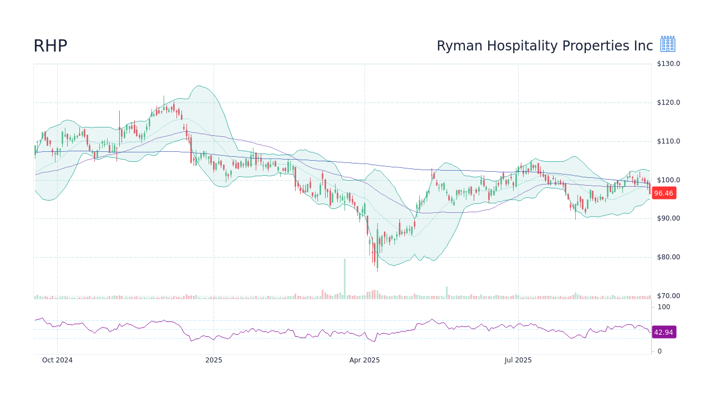Click the $100.0 price axis label
Screen dimensions: 710x399
tap(668, 180)
